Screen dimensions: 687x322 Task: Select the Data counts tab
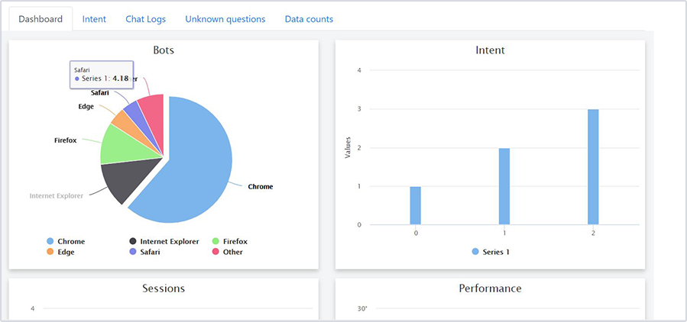pyautogui.click(x=309, y=19)
